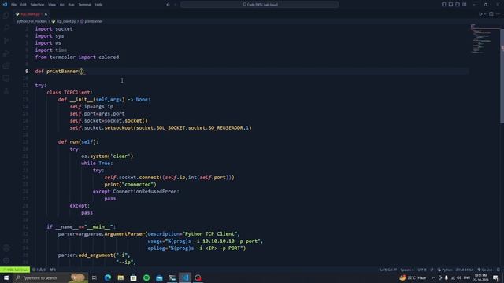Open Microsoft Edge from taskbar
The height and width of the screenshot is (283, 504).
pyautogui.click(x=108, y=277)
